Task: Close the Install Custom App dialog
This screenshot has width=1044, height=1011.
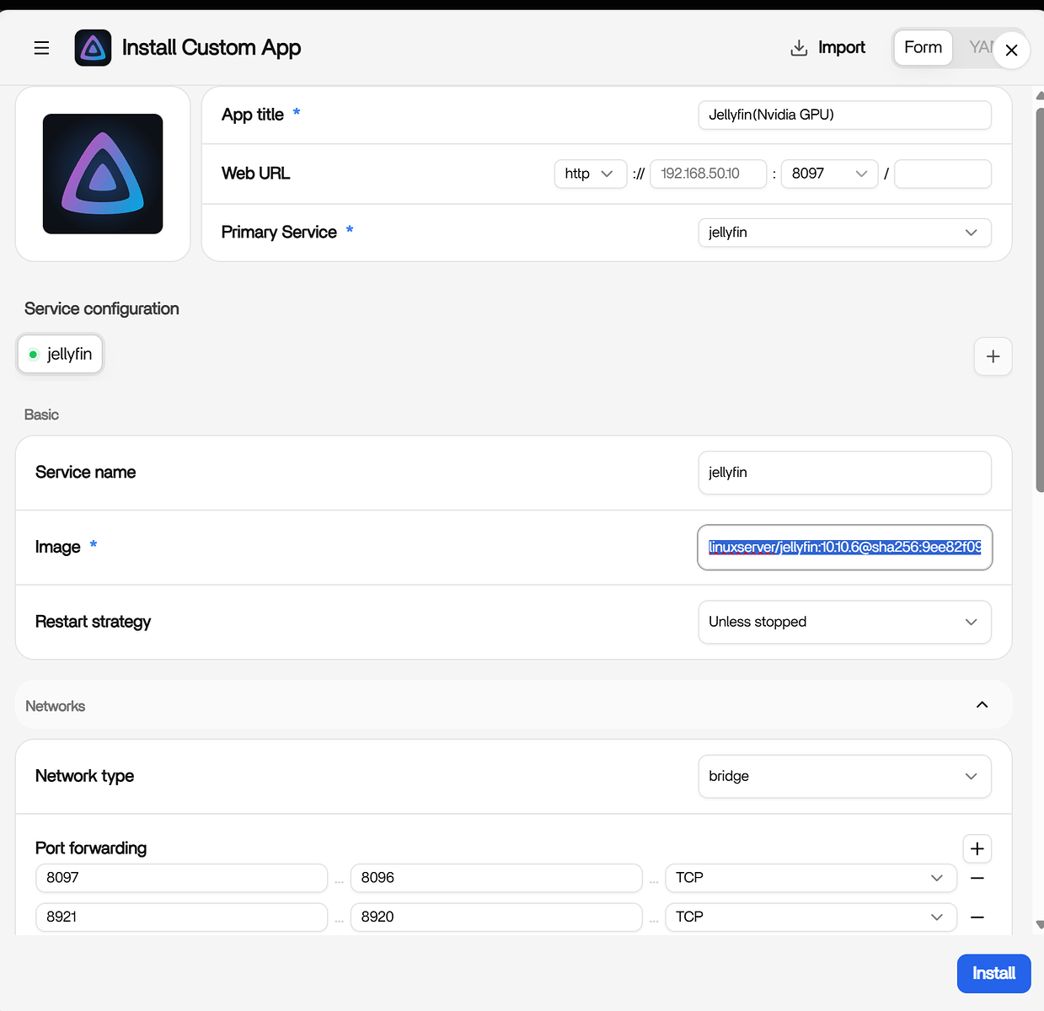Action: point(1011,51)
